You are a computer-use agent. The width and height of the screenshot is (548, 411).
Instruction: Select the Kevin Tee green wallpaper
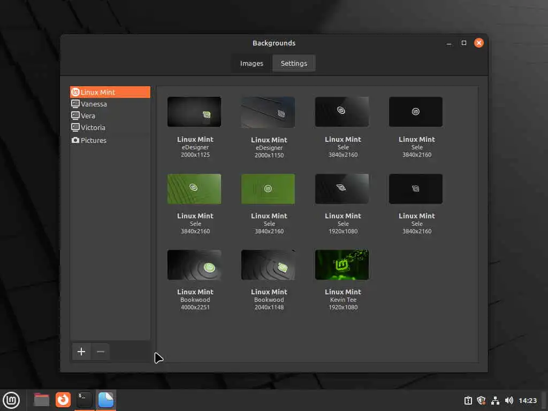tap(342, 265)
